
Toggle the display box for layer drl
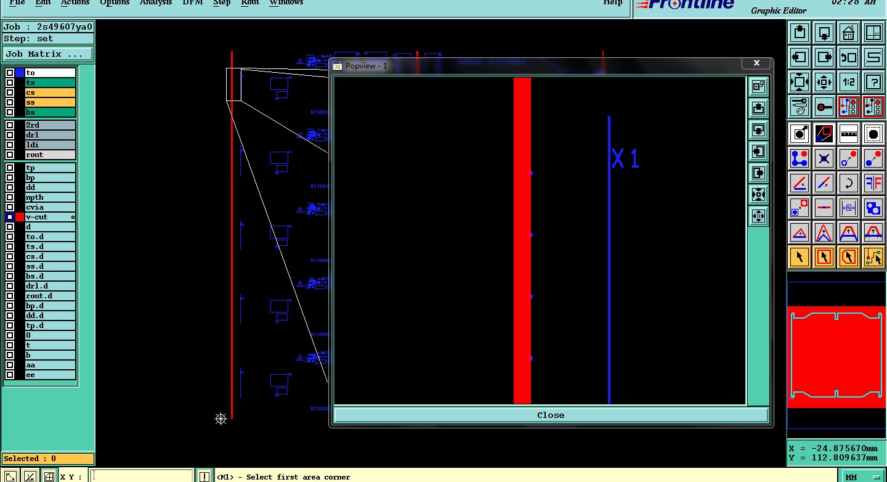(10, 135)
